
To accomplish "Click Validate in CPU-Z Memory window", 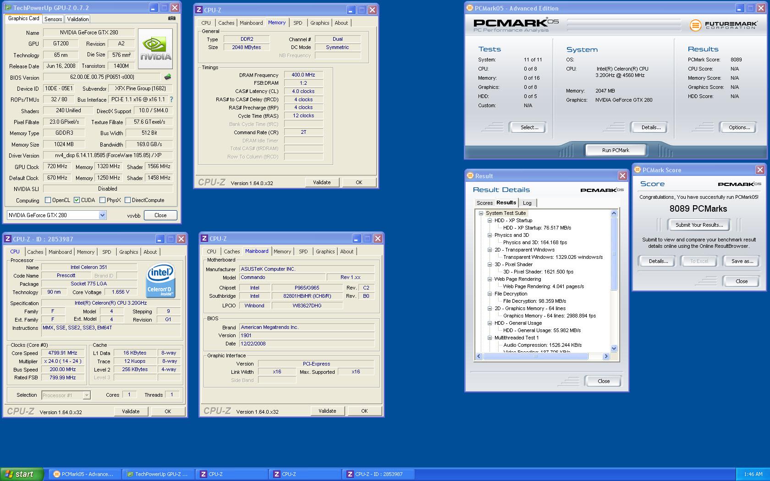I will (x=322, y=182).
